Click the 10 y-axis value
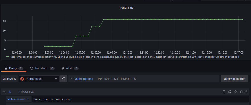The height and width of the screenshot is (105, 251). tap(4, 31)
